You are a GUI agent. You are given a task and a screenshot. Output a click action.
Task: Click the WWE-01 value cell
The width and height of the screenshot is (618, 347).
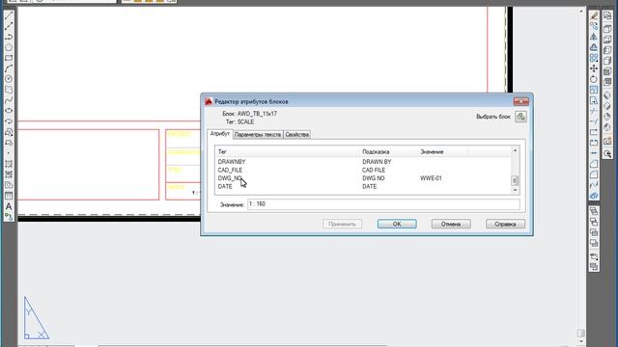pyautogui.click(x=432, y=178)
